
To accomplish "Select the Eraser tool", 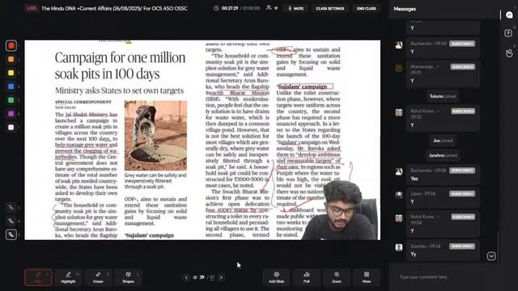I will tap(98, 277).
